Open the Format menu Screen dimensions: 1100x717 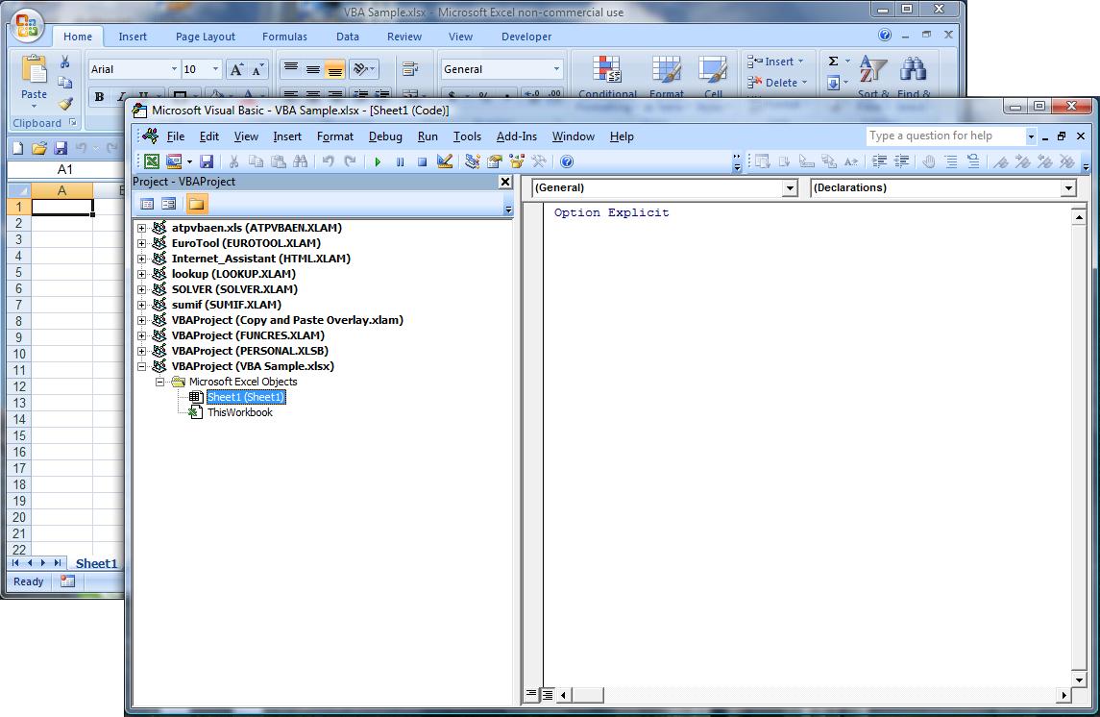click(334, 136)
